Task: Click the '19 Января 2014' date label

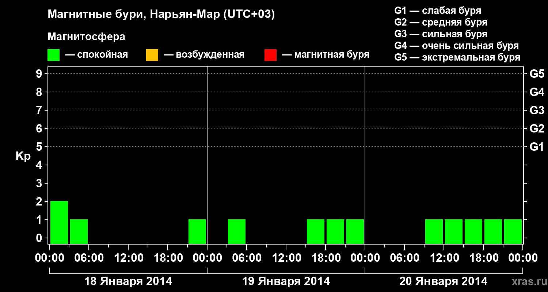Action: (286, 281)
